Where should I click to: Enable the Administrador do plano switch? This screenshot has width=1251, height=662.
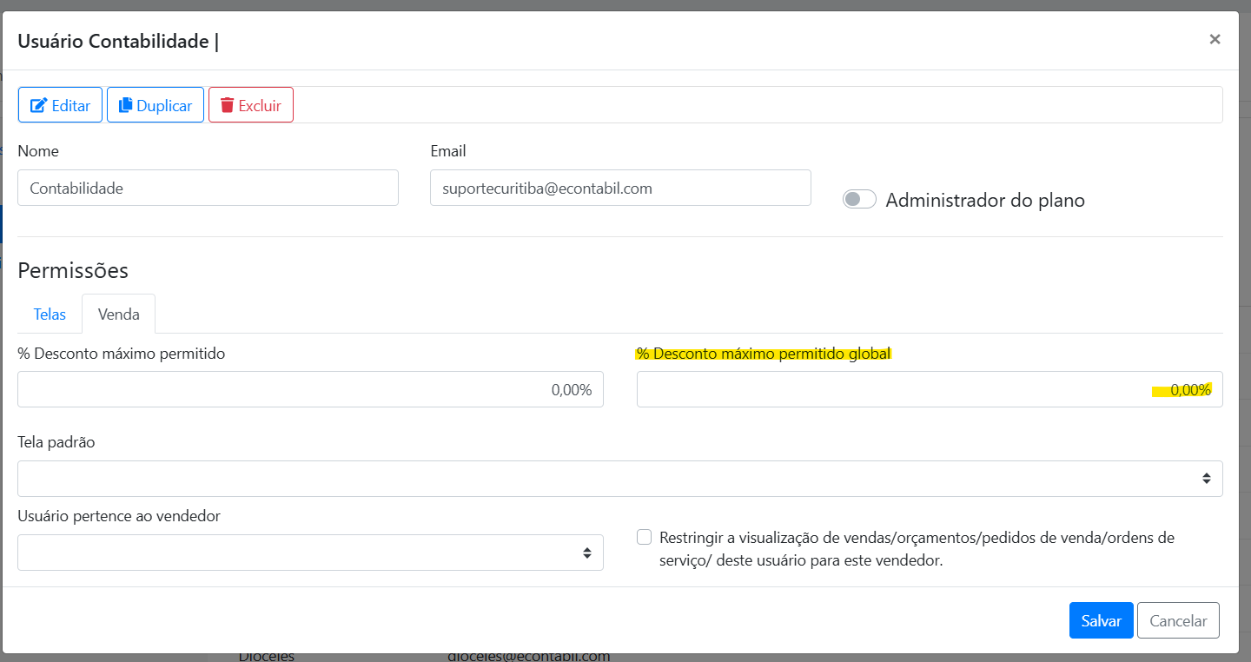(x=859, y=200)
